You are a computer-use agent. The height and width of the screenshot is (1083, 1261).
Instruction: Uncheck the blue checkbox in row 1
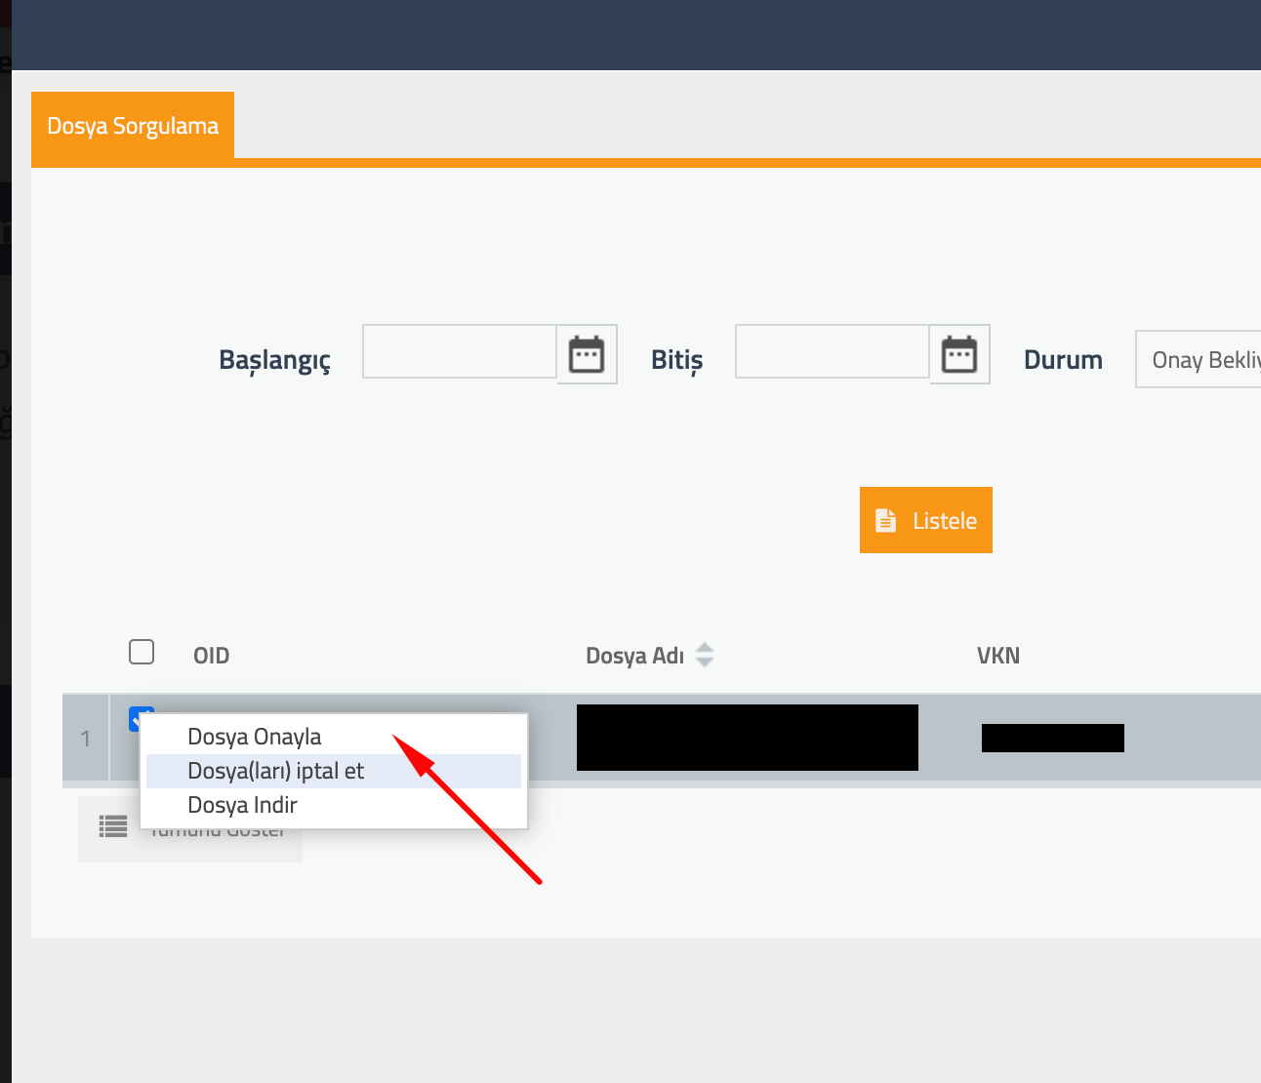pyautogui.click(x=142, y=718)
